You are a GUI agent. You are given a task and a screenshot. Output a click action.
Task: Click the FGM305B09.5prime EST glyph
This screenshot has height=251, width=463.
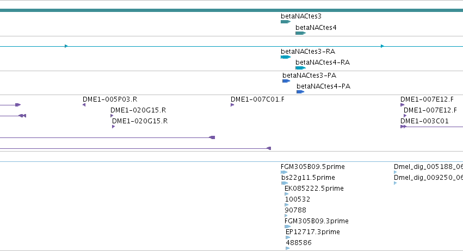[x=284, y=172]
